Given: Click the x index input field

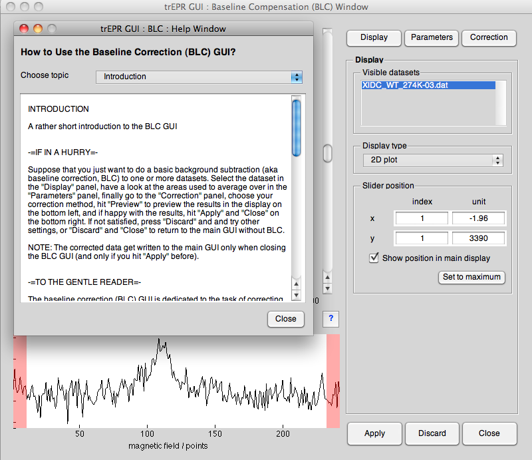Looking at the screenshot, I should tap(422, 218).
